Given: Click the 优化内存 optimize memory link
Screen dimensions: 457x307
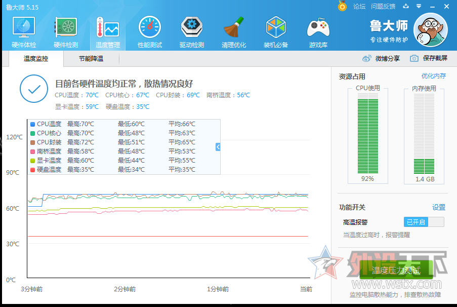Looking at the screenshot, I should coord(433,76).
